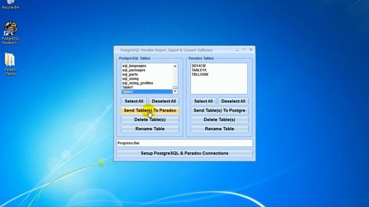The height and width of the screenshot is (207, 369).
Task: Open Setup PostgreSQL & Paradox Connections
Action: click(184, 154)
